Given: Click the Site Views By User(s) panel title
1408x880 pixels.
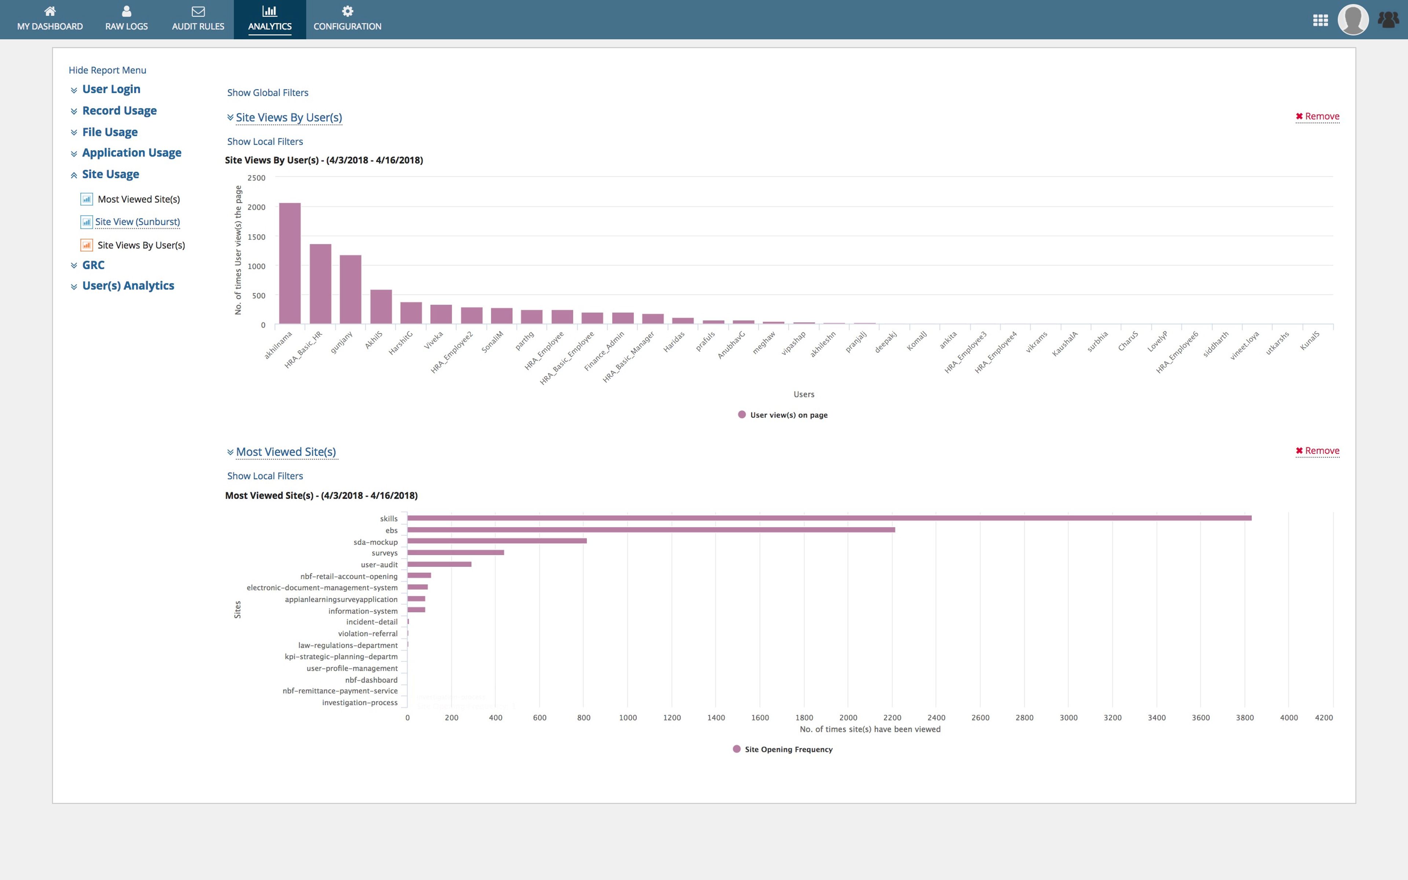Looking at the screenshot, I should point(289,118).
